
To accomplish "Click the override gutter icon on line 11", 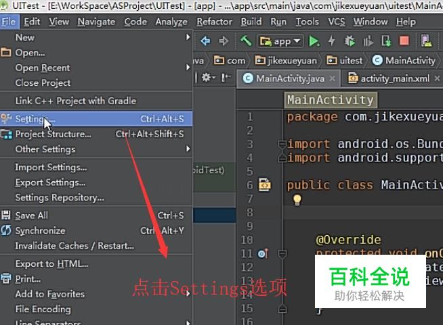I will coord(263,253).
